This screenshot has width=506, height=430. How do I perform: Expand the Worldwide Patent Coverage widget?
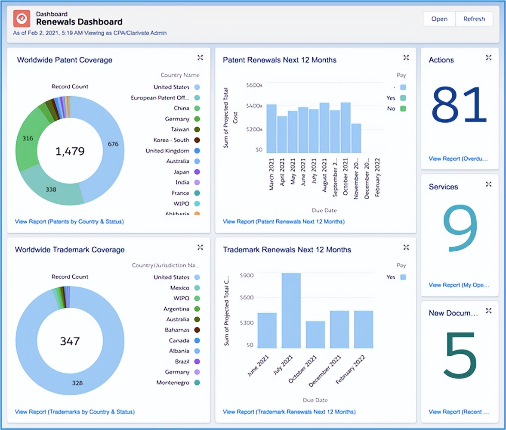tap(200, 58)
